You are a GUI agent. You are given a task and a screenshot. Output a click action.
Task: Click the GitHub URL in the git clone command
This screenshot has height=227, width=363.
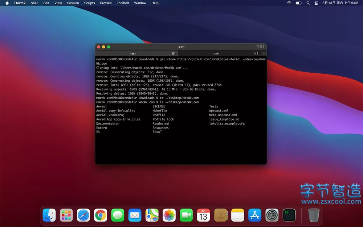tap(209, 59)
